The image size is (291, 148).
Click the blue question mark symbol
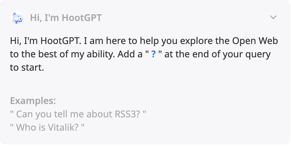pos(154,55)
